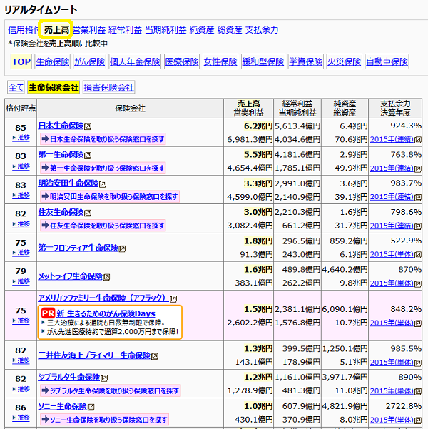Click external icon after 2015年(単体) in 第一フロンティア row
This screenshot has height=429, width=428.
click(418, 255)
